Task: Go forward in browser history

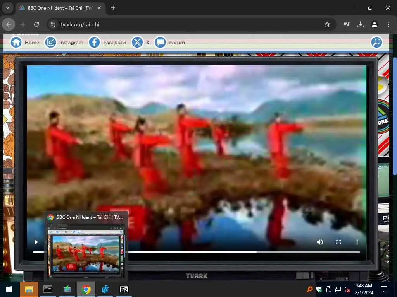Action: coord(22,24)
